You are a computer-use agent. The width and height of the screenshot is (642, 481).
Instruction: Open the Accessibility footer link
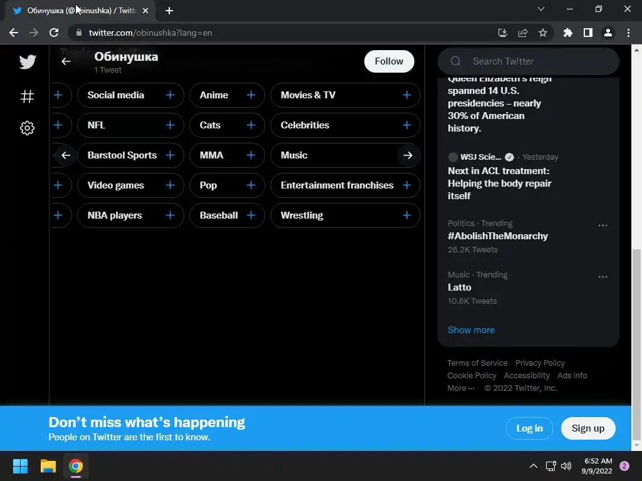pos(527,376)
